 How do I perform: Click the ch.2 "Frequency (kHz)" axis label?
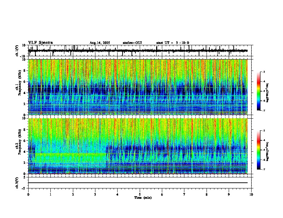(x=20, y=142)
